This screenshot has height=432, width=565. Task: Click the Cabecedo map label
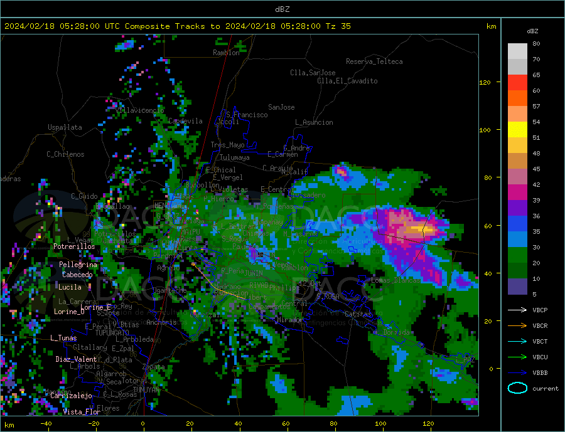coord(77,275)
